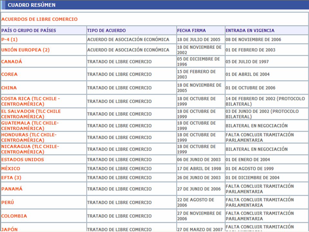The height and width of the screenshot is (232, 309).
Task: Select the date 27 DE MARZO DE 2007
Action: (200, 229)
